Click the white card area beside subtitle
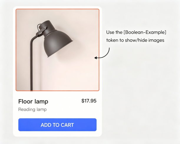This screenshot has width=180, height=144. click(72, 110)
